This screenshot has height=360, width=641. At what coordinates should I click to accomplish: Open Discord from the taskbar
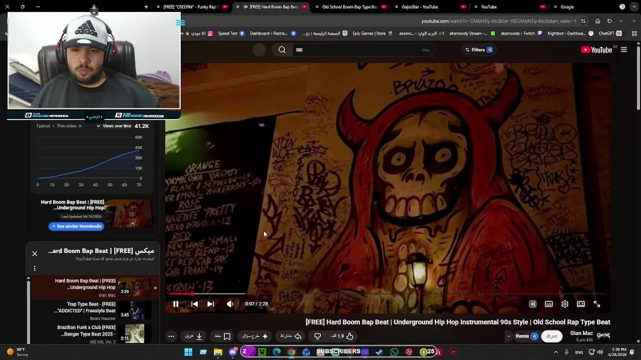[232, 352]
